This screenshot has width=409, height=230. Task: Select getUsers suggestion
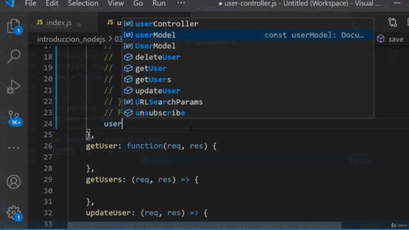click(x=248, y=79)
